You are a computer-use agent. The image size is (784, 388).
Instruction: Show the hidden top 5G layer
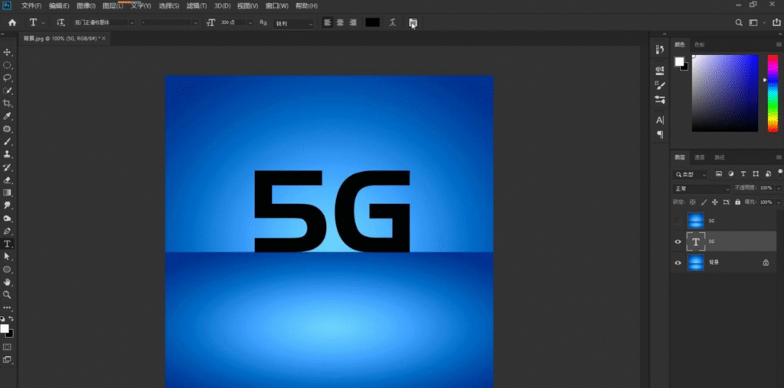click(678, 221)
